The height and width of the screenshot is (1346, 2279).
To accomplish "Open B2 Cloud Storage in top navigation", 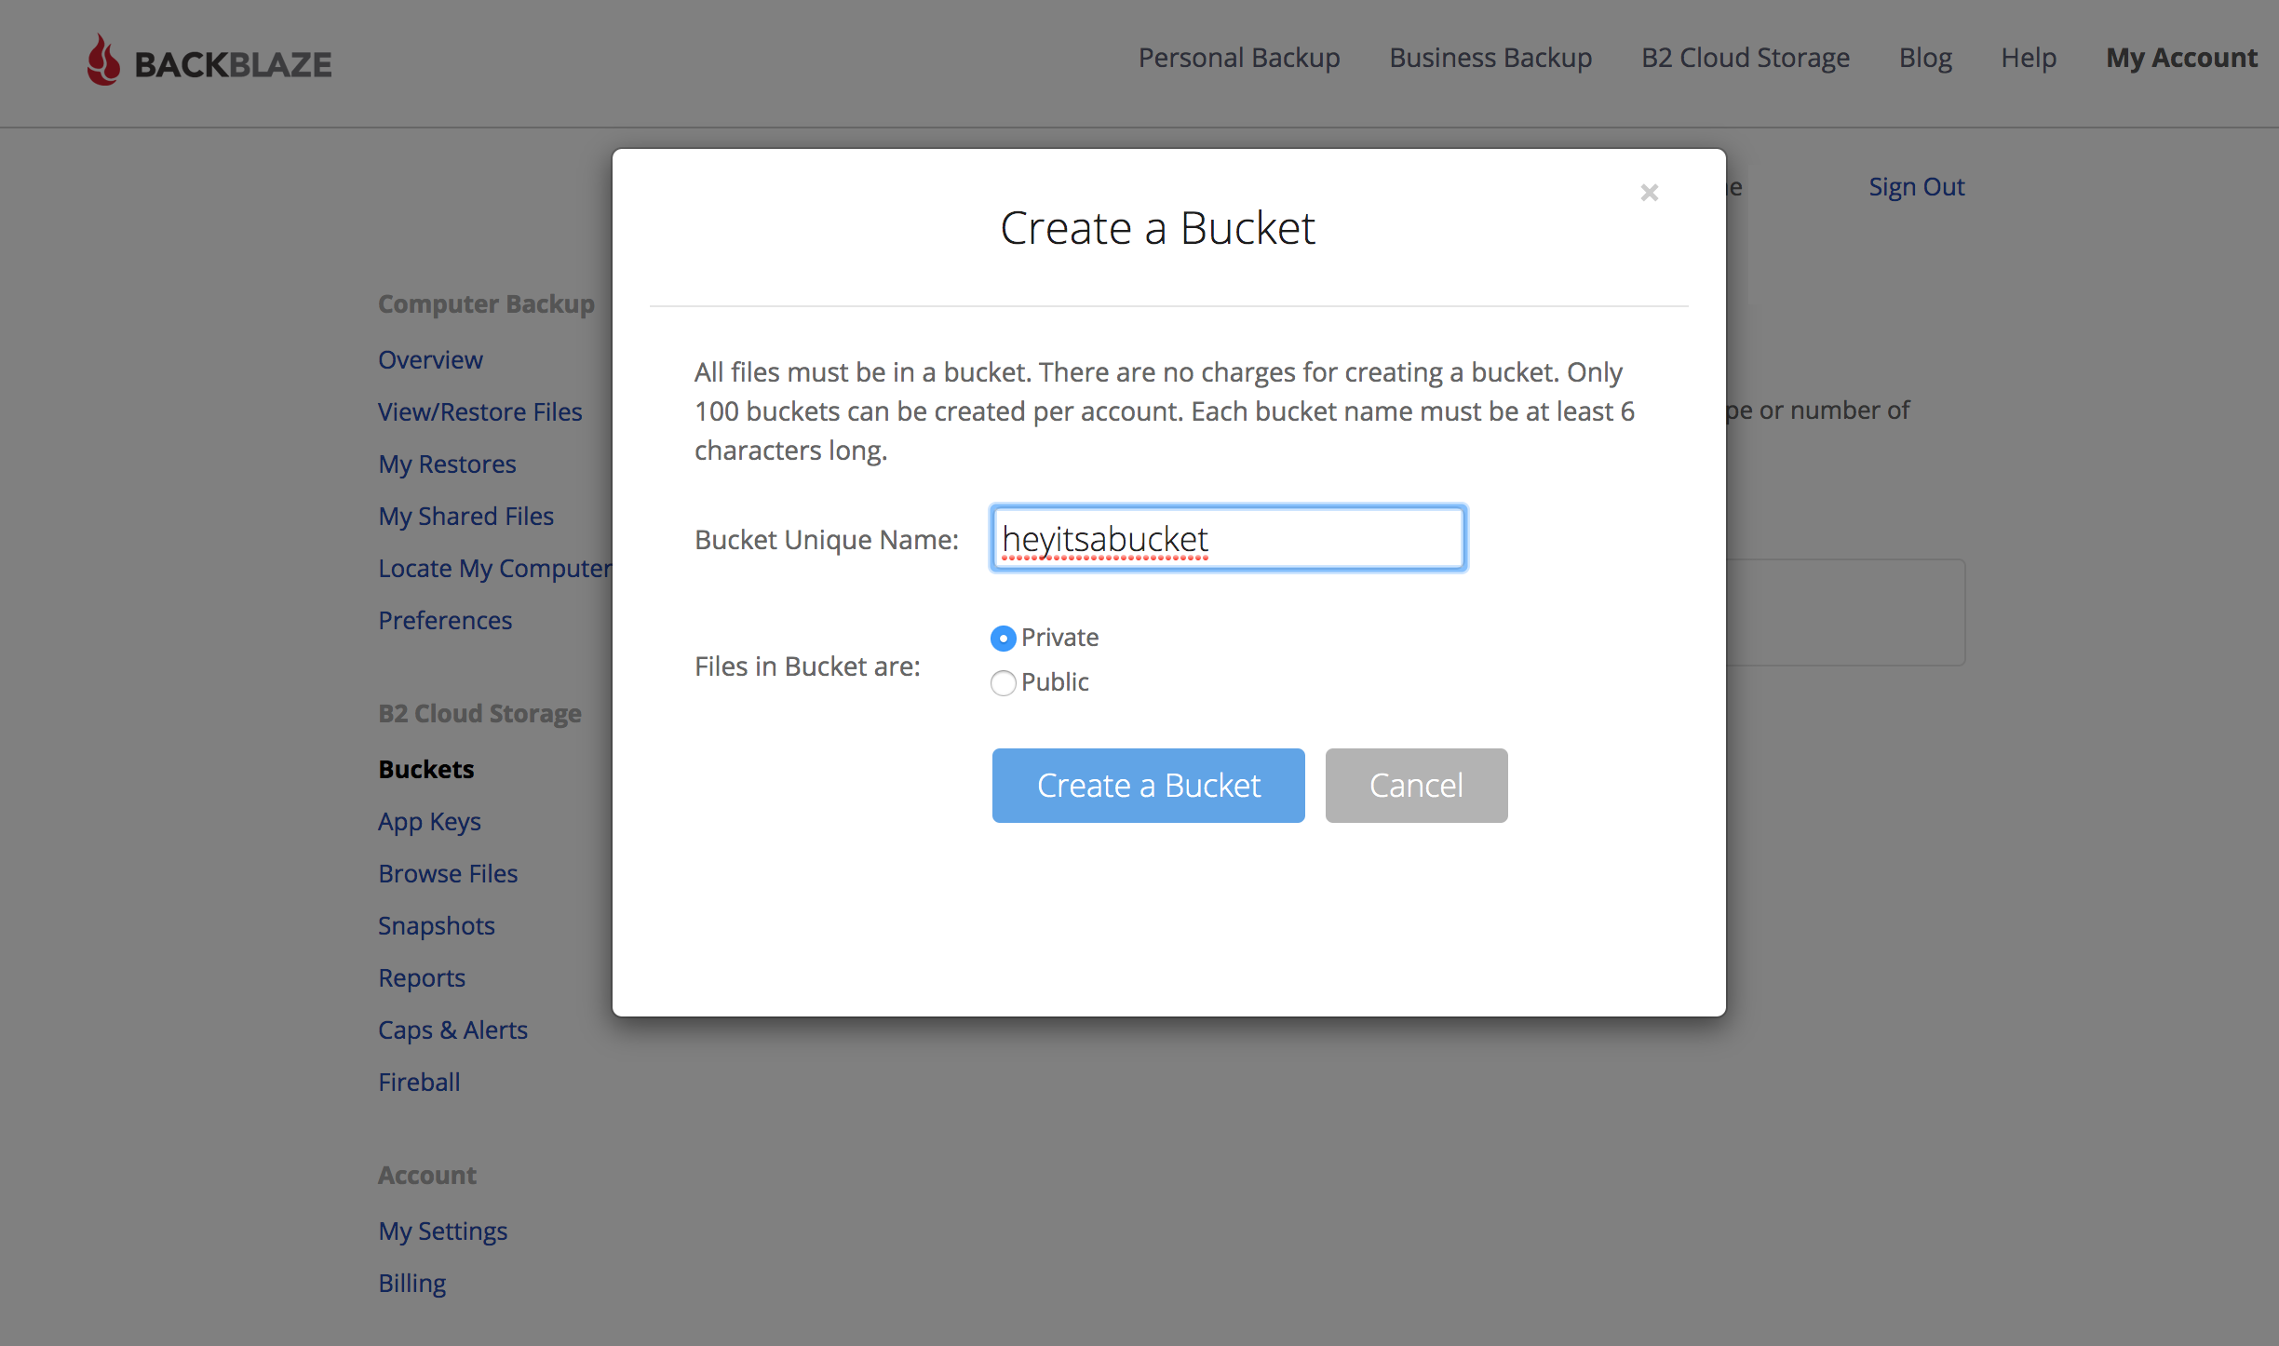I will pyautogui.click(x=1746, y=58).
